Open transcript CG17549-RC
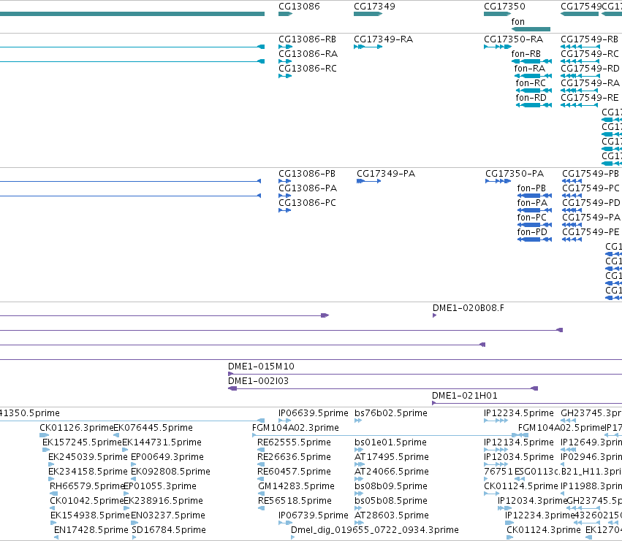Viewport: 622px width, 541px height. [590, 54]
